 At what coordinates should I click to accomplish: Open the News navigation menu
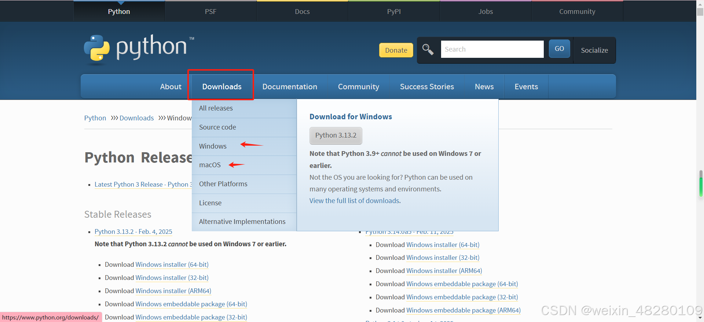[484, 87]
